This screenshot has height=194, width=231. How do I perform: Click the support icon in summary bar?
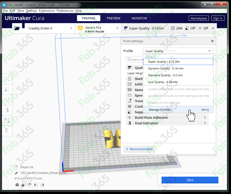click(x=187, y=28)
